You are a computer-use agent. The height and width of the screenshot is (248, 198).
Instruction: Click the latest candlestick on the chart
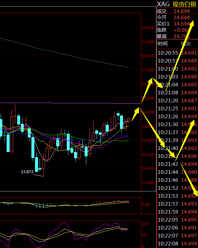coord(129,120)
